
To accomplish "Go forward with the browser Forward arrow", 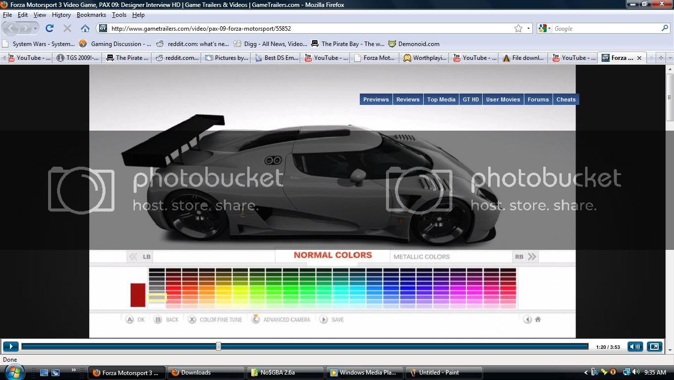I will [26, 28].
